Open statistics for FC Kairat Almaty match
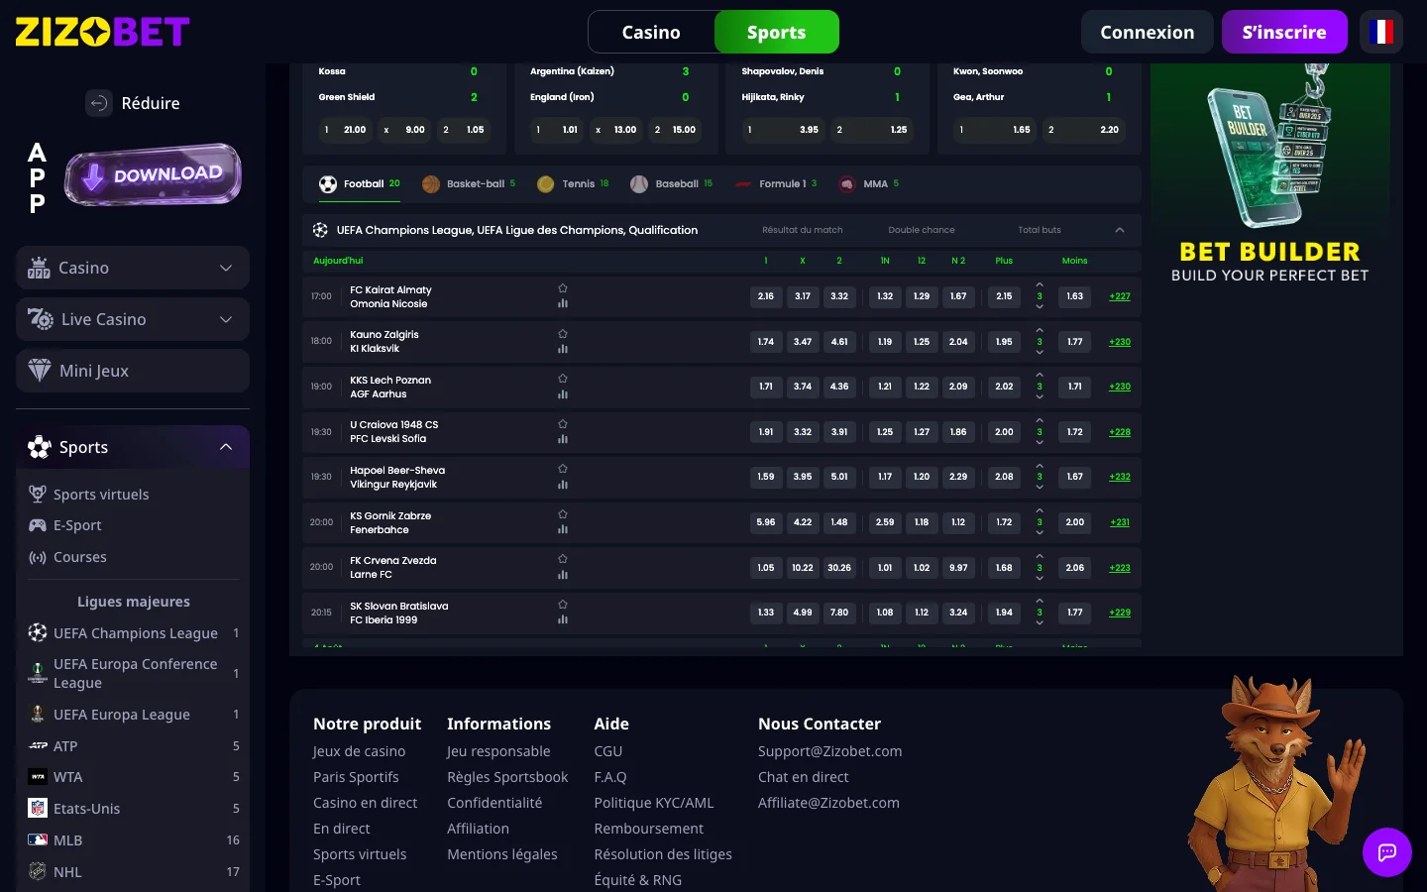This screenshot has width=1427, height=892. (x=563, y=304)
